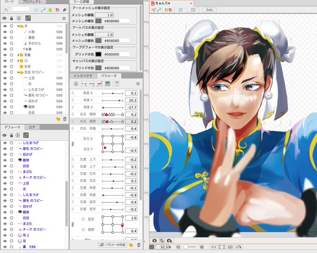Click the warp deformer grid color black swatch
Screen dimensions: 317x253
click(x=98, y=54)
